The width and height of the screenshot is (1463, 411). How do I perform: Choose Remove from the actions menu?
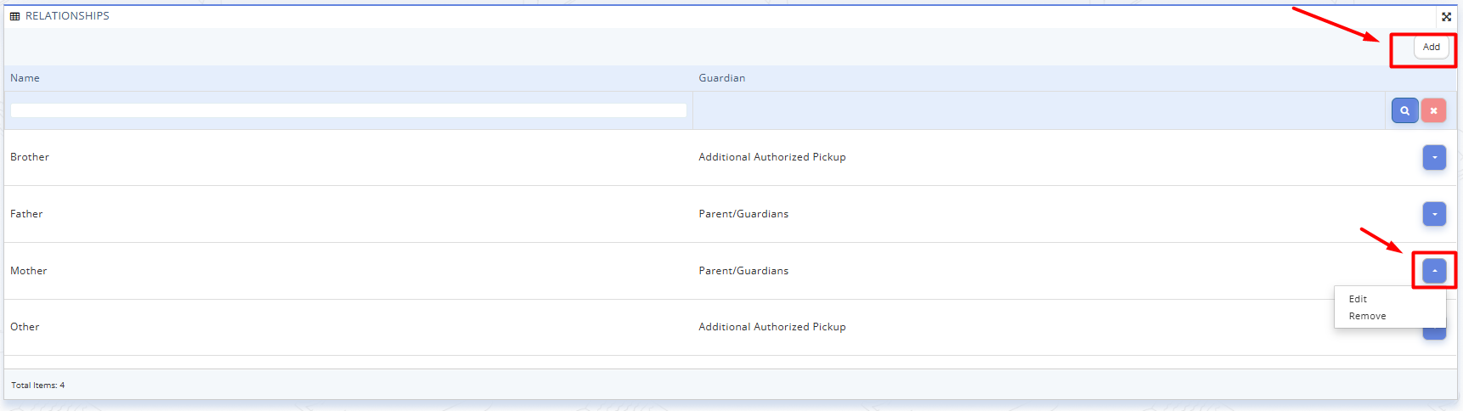1367,316
